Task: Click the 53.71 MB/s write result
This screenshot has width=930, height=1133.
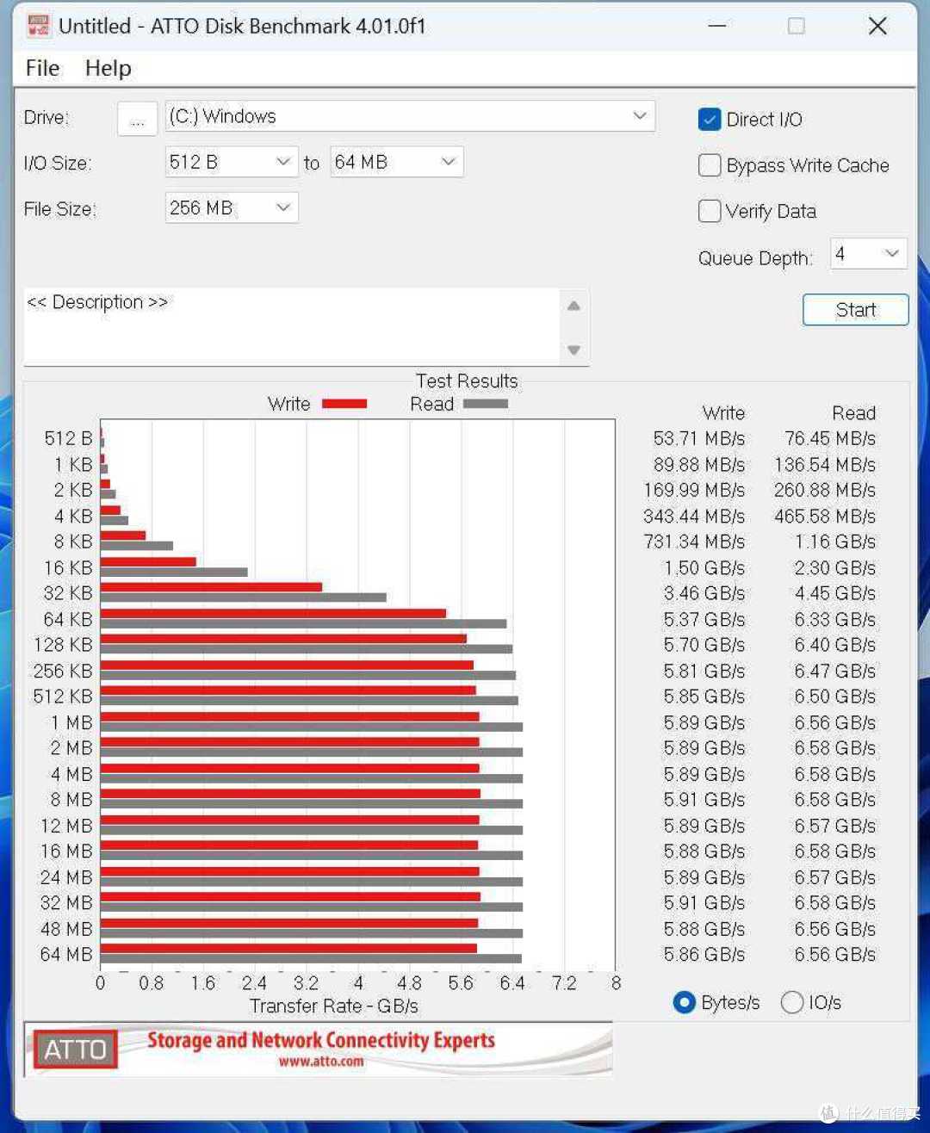Action: pos(698,439)
